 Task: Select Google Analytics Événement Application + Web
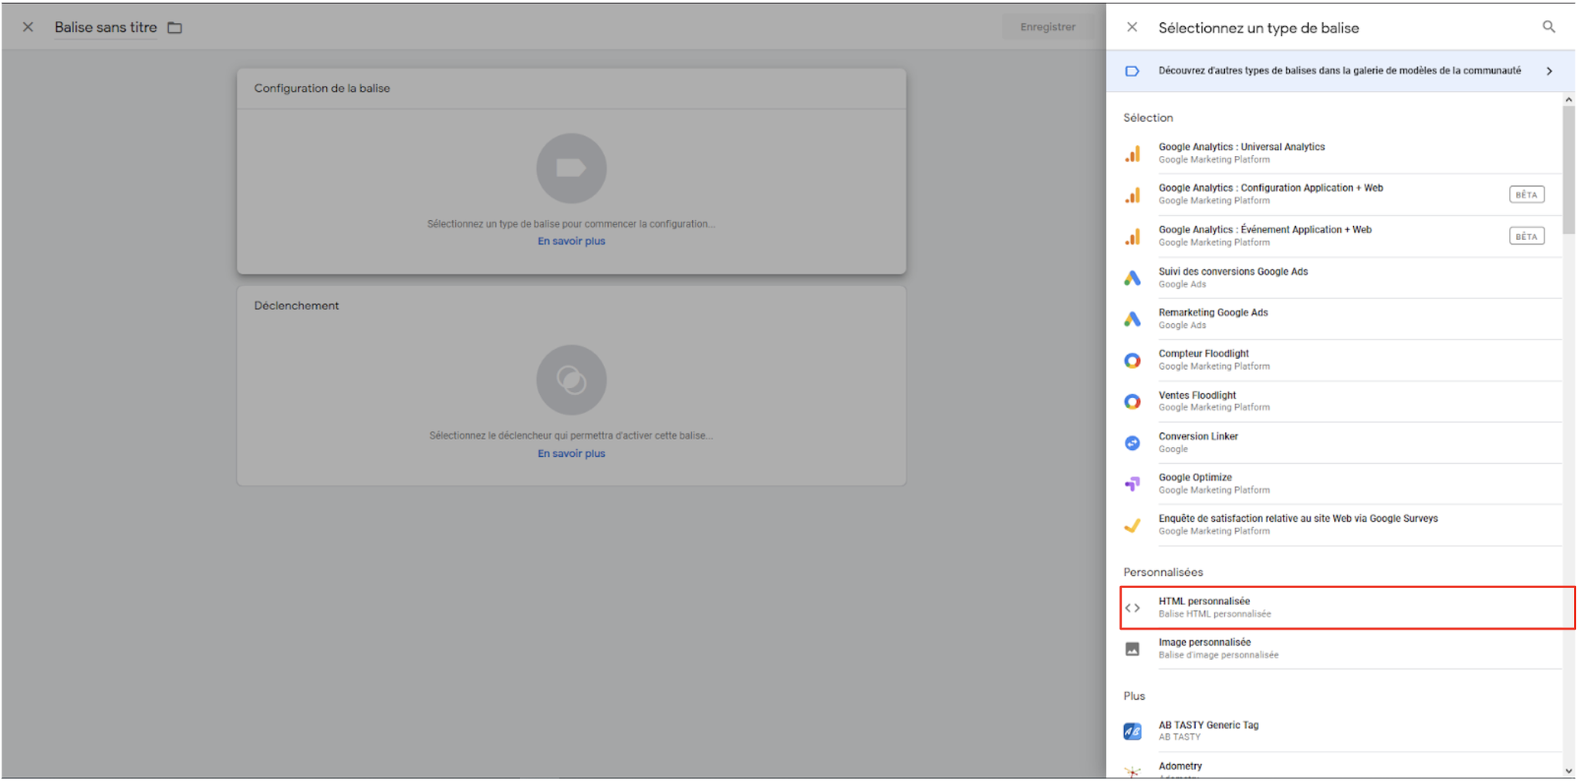click(x=1342, y=236)
